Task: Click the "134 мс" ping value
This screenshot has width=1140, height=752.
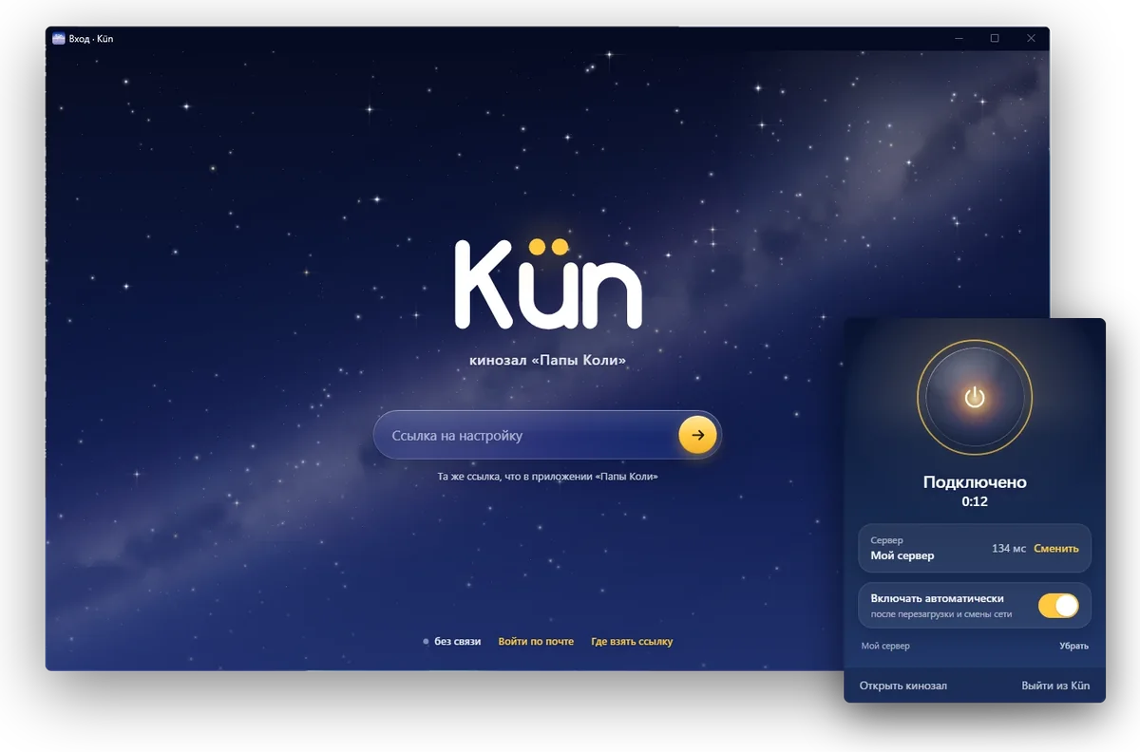Action: [x=1009, y=549]
